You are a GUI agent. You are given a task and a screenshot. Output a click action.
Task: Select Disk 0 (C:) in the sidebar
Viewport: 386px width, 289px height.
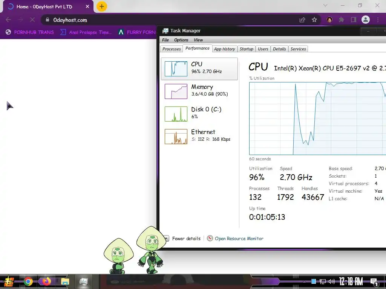pos(199,114)
